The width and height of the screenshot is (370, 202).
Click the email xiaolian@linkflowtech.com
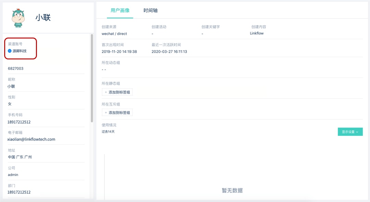31,140
